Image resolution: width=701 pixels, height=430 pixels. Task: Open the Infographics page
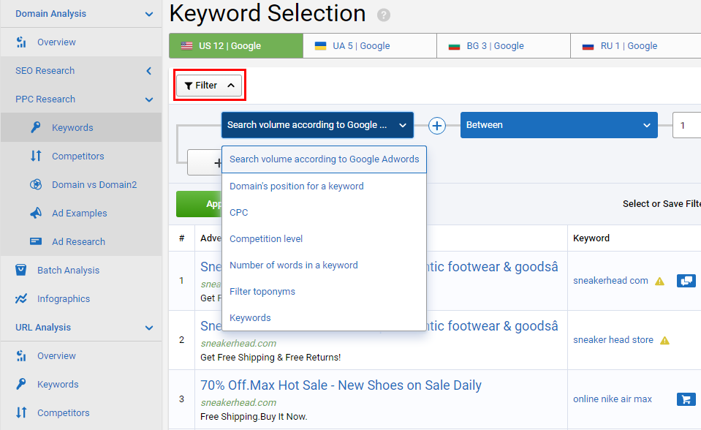63,299
